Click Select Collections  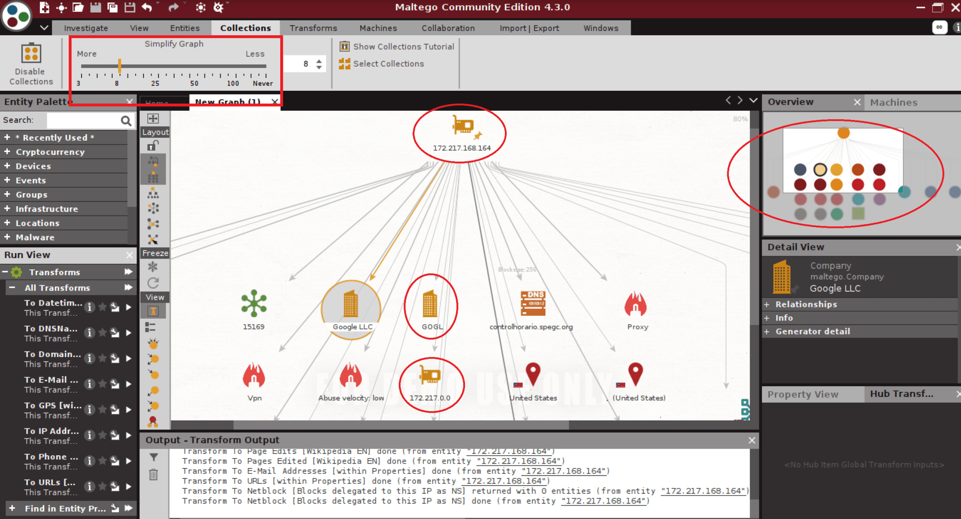(x=389, y=63)
